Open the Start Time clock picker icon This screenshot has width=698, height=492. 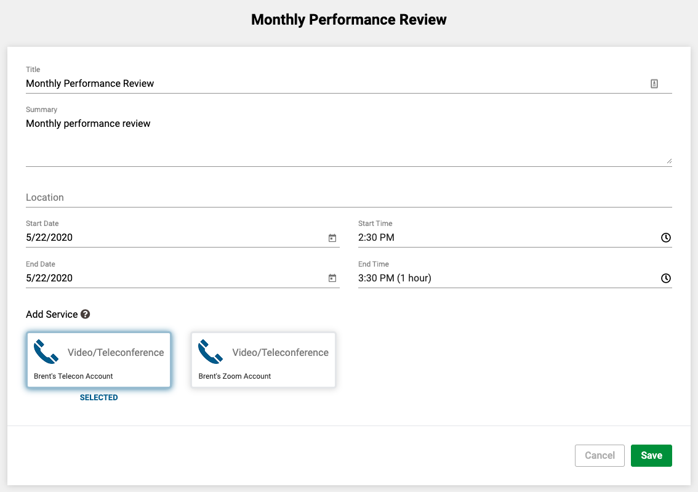click(x=665, y=238)
